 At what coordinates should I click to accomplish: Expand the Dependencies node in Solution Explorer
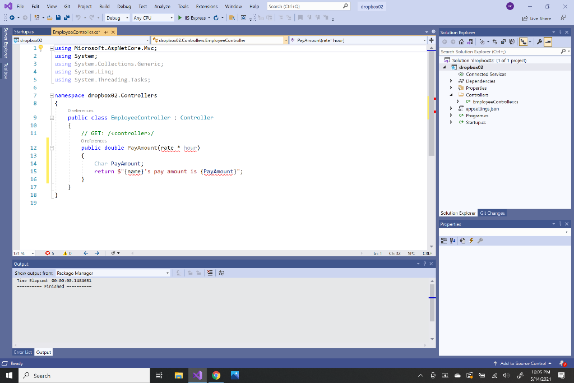tap(451, 81)
